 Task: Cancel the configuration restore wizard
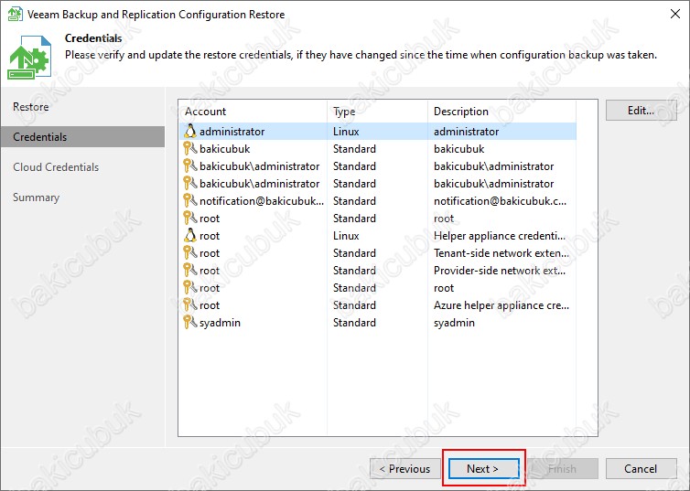click(x=641, y=469)
